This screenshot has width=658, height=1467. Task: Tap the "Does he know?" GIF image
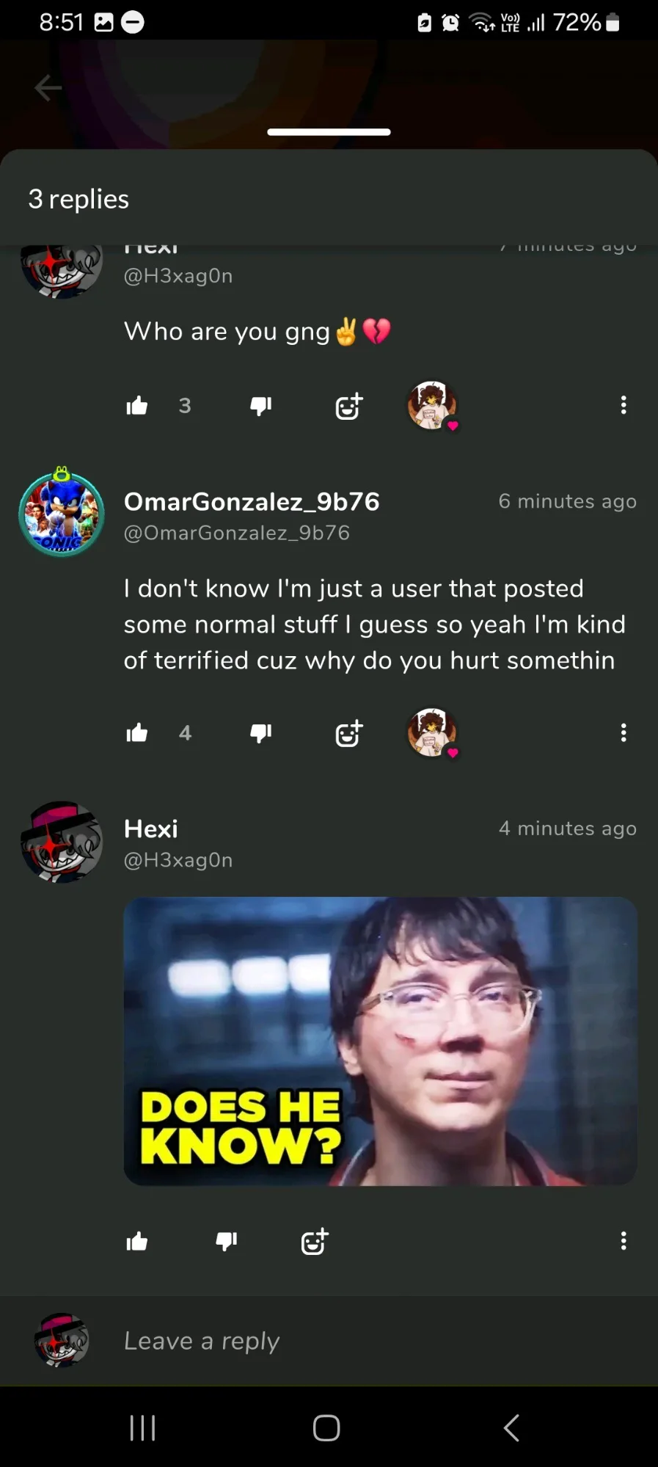click(380, 1041)
